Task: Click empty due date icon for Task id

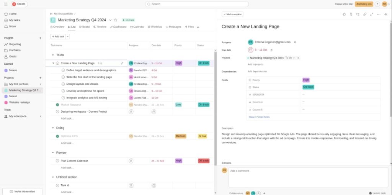Action: [154, 185]
